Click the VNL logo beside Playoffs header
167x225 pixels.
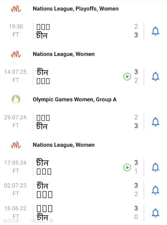coord(16,9)
